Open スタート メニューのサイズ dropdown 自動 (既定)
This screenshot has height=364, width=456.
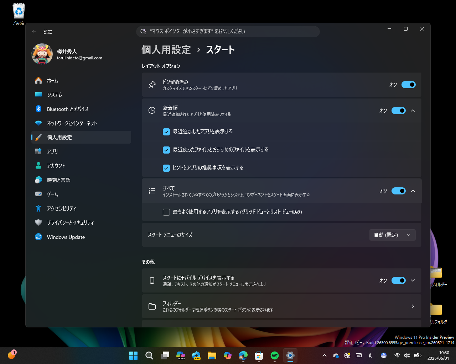392,235
